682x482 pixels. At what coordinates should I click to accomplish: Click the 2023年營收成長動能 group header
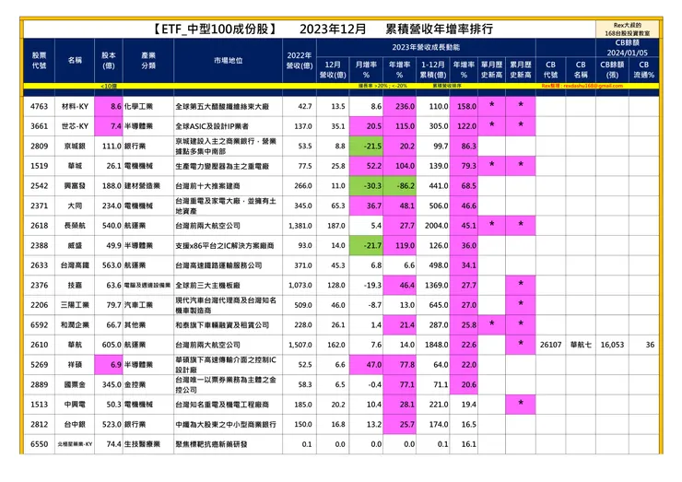coord(426,47)
